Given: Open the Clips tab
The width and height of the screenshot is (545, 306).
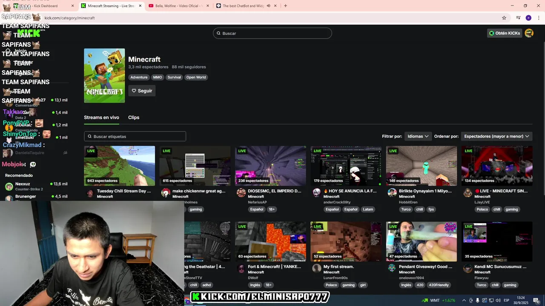Looking at the screenshot, I should pos(134,117).
